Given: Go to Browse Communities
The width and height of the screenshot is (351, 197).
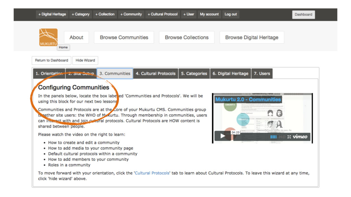Looking at the screenshot, I should click(124, 37).
